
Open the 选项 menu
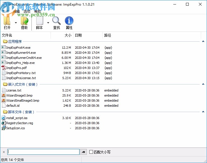[27, 11]
